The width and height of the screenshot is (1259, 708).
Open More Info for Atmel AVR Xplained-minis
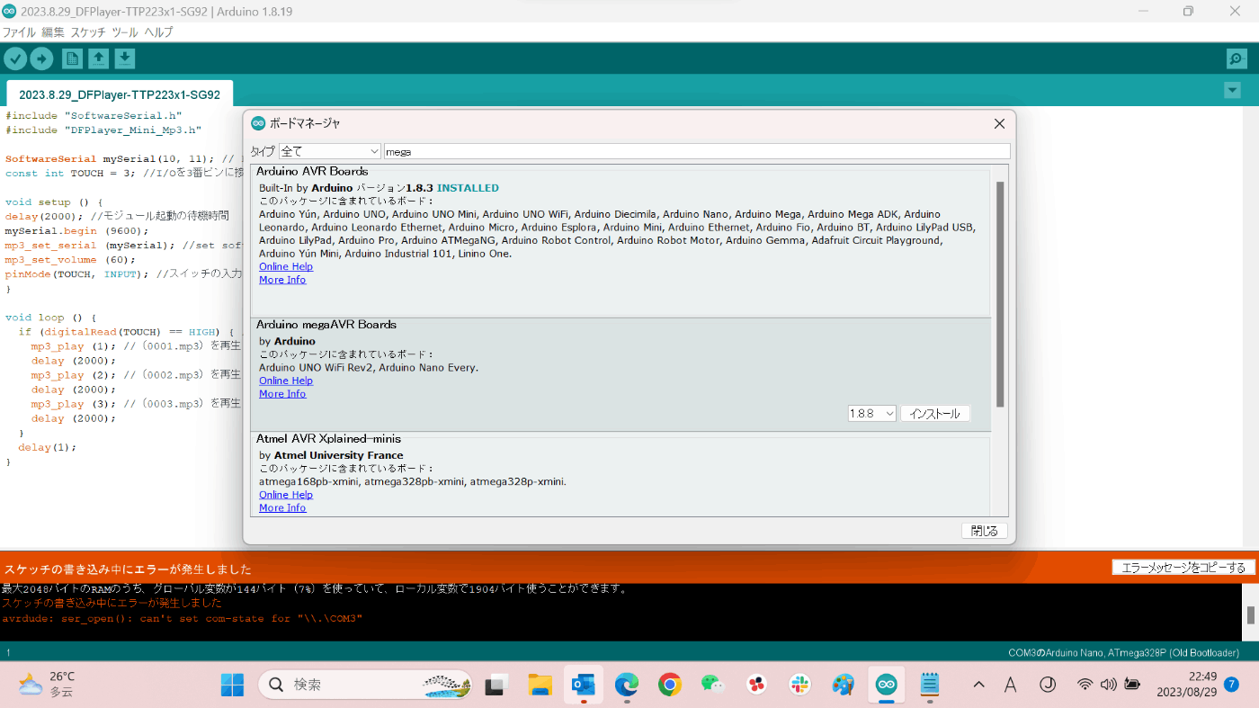[282, 508]
